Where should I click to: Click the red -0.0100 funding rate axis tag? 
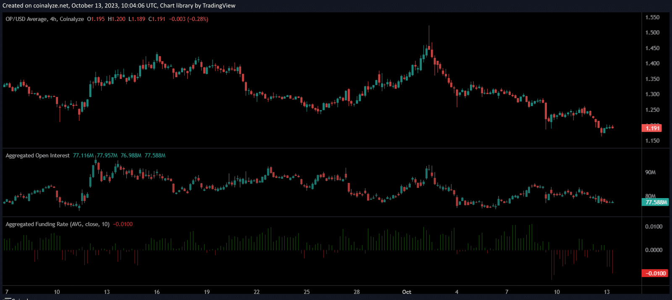click(x=655, y=273)
